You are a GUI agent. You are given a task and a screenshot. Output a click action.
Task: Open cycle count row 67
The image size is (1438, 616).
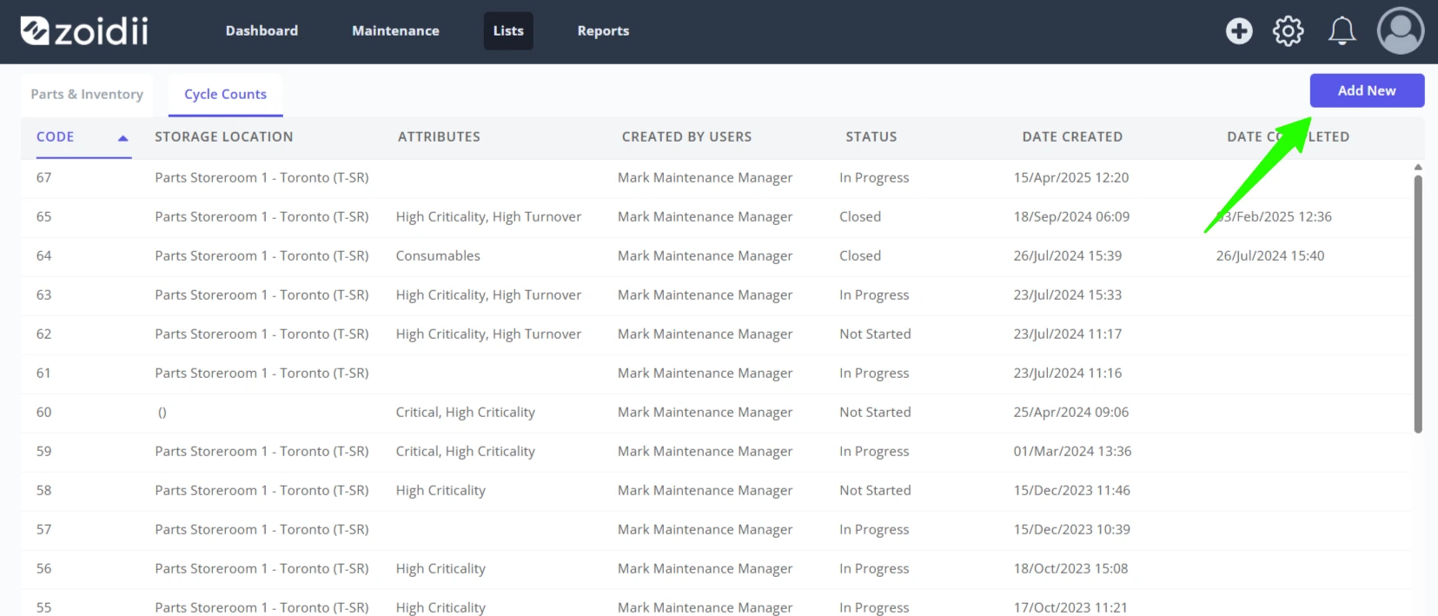point(716,178)
